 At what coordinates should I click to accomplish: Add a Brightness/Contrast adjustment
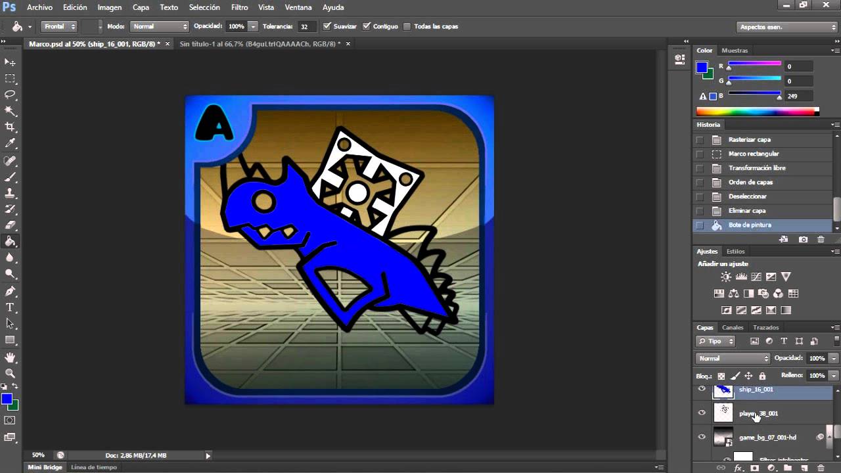(x=726, y=277)
